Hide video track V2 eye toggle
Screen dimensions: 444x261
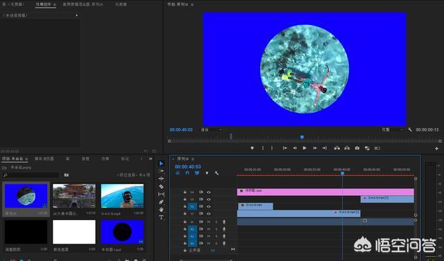209,206
